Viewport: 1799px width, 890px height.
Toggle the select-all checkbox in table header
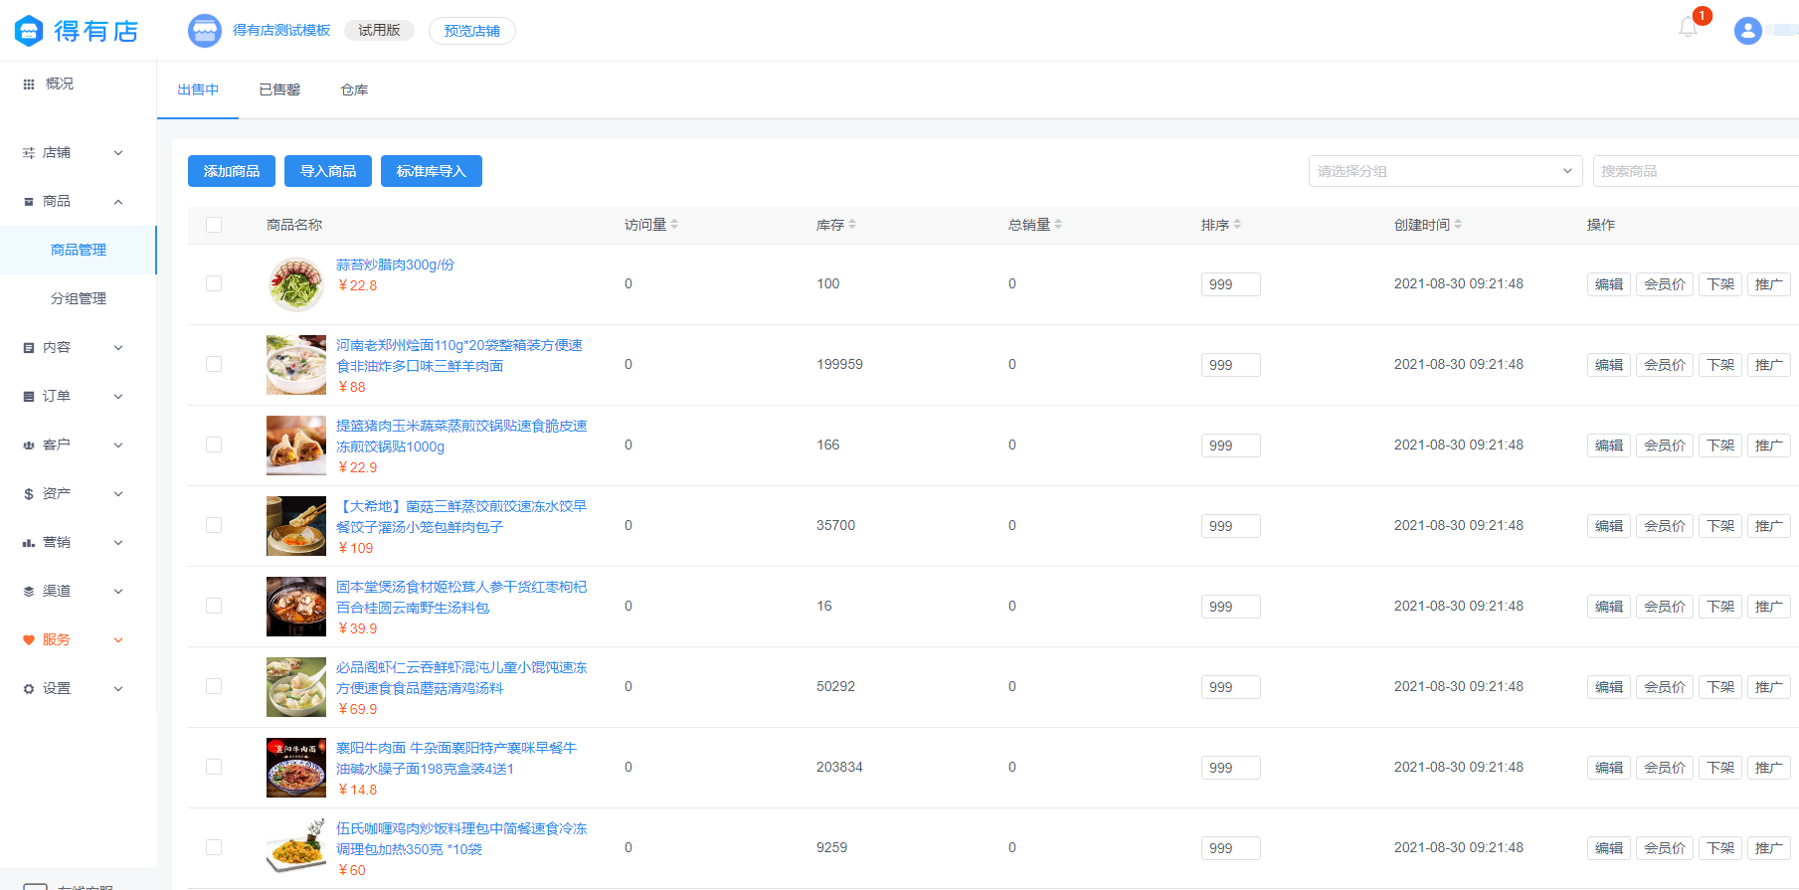(x=214, y=225)
